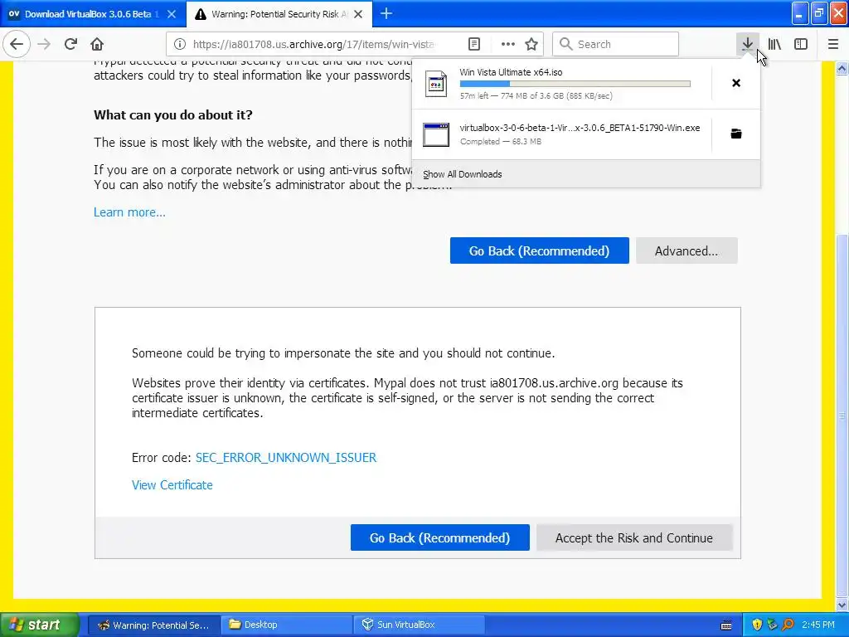Viewport: 849px width, 637px height.
Task: Bookmark this page with the star
Action: (x=531, y=44)
